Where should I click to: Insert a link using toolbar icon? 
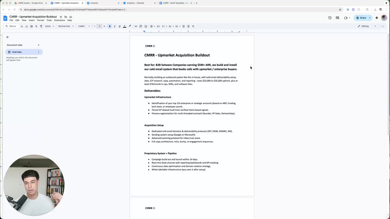pyautogui.click(x=136, y=26)
